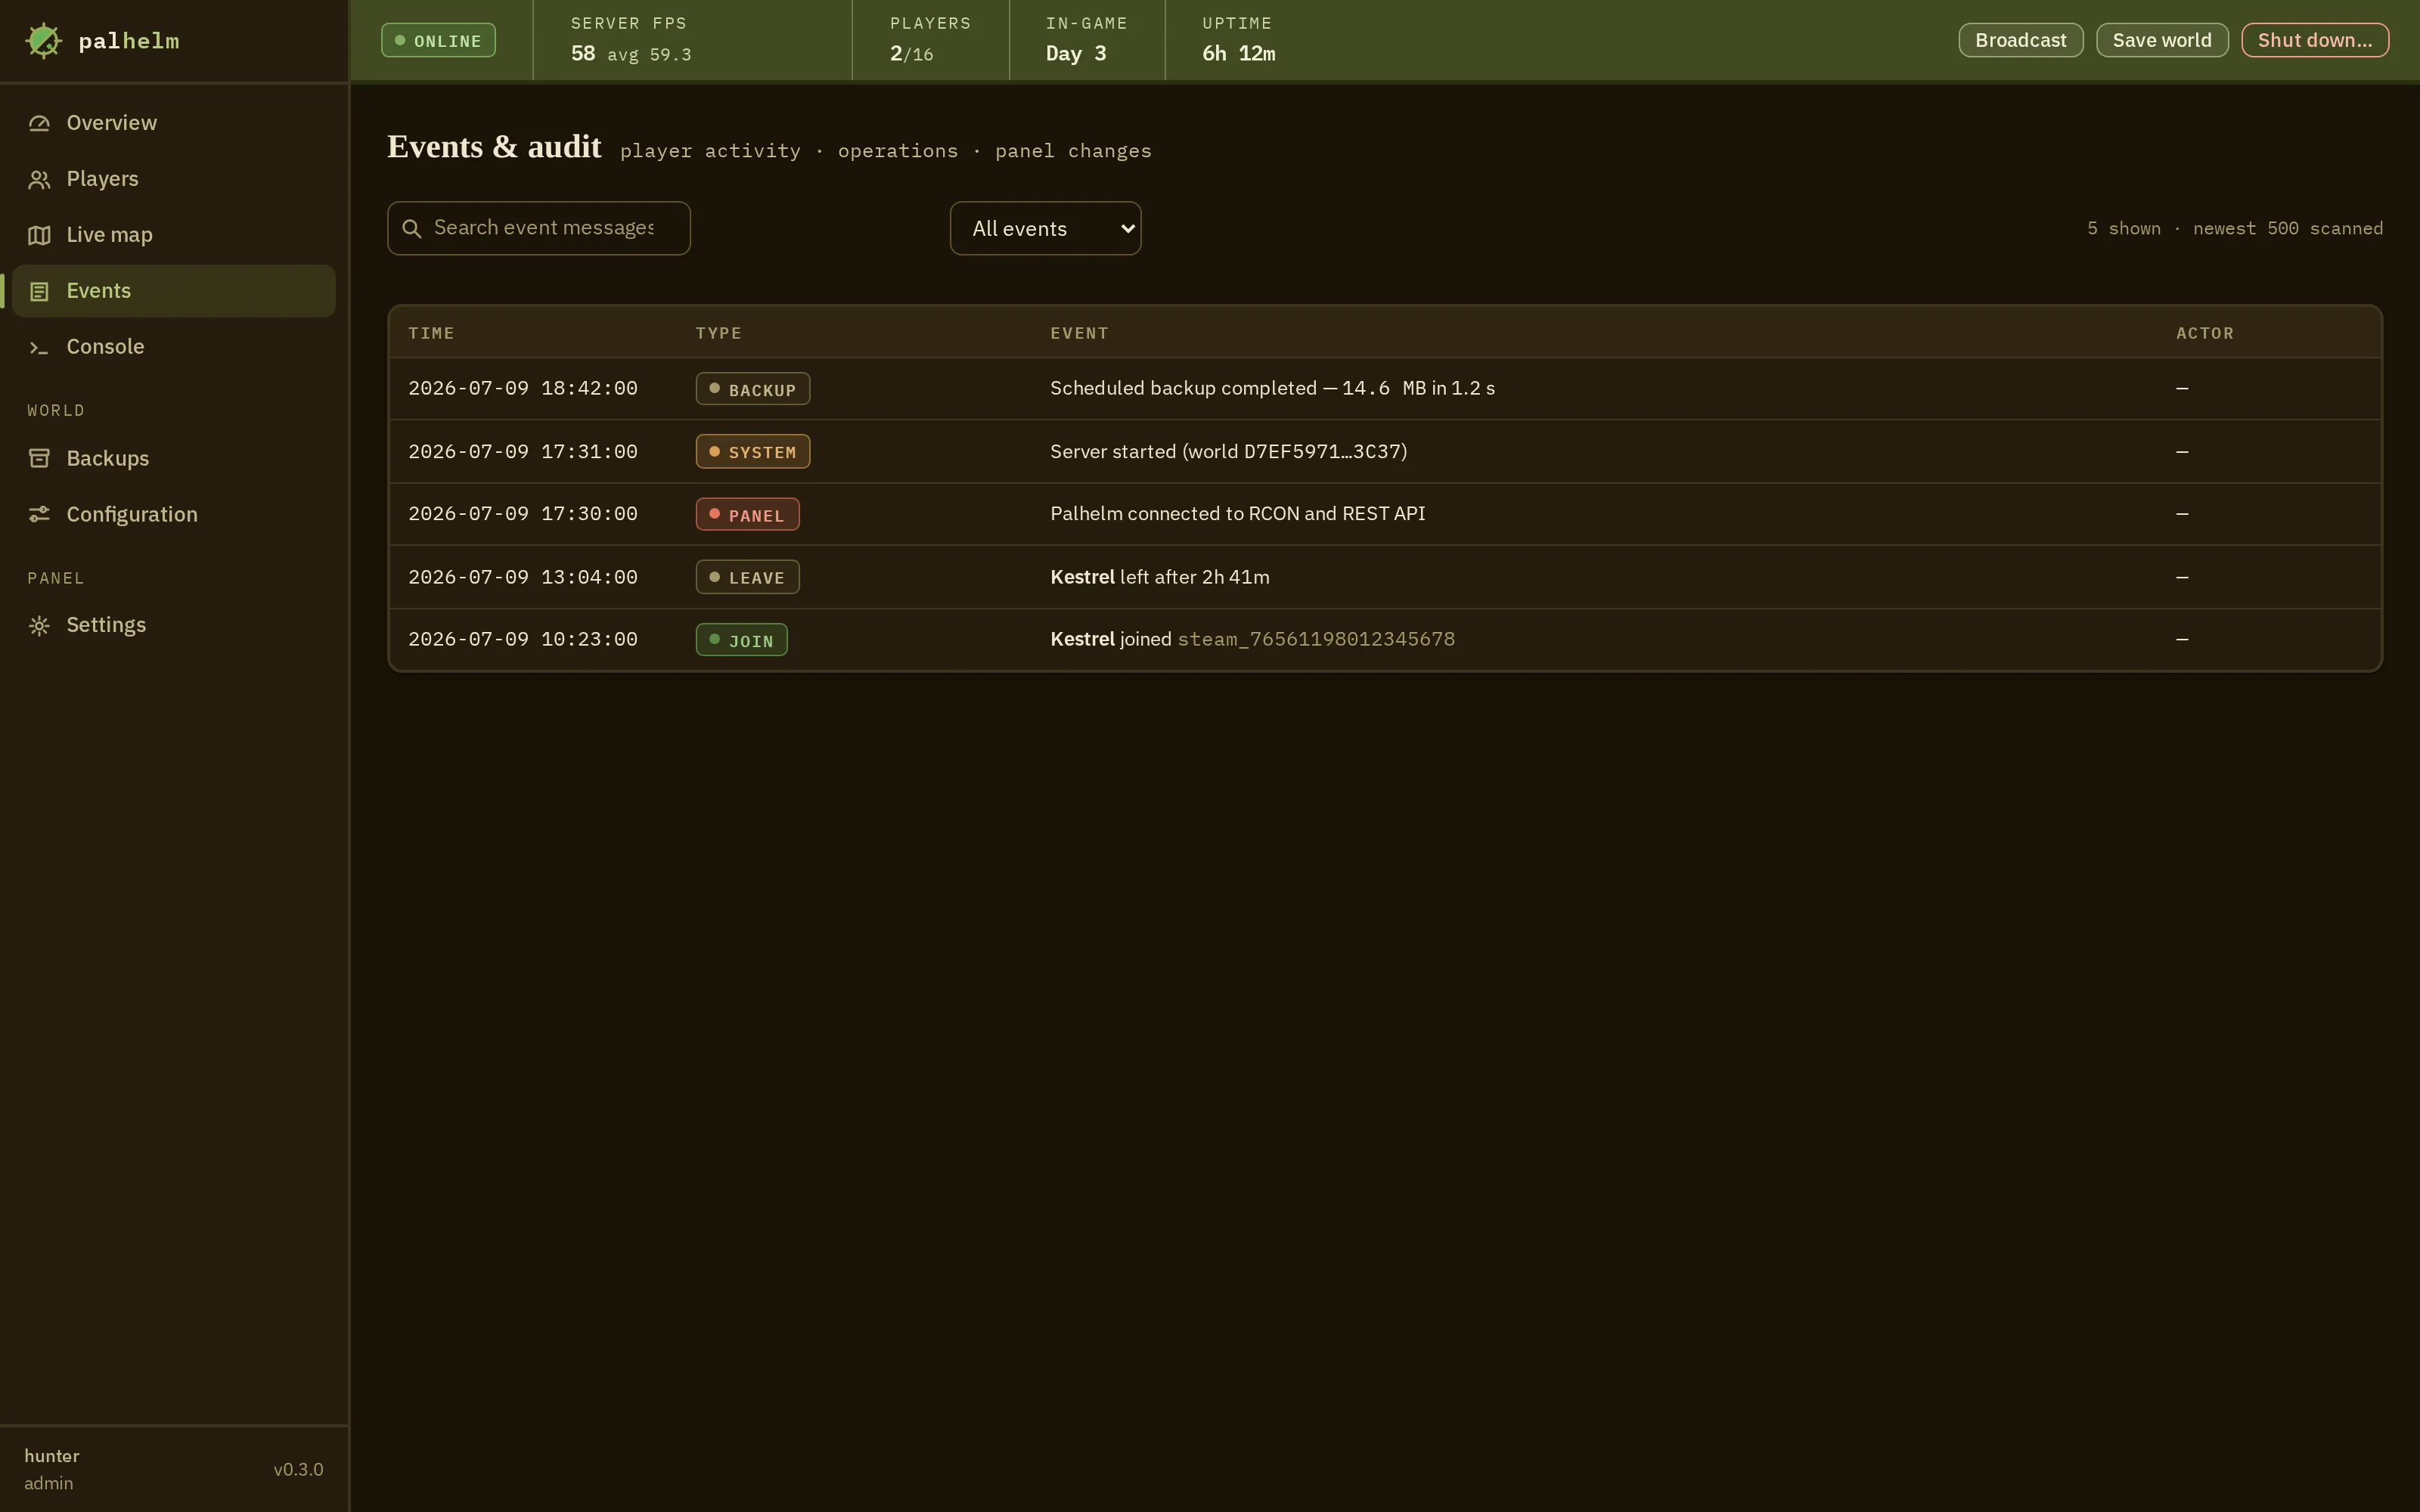Click the Settings gear icon
Image resolution: width=2420 pixels, height=1512 pixels.
tap(39, 626)
